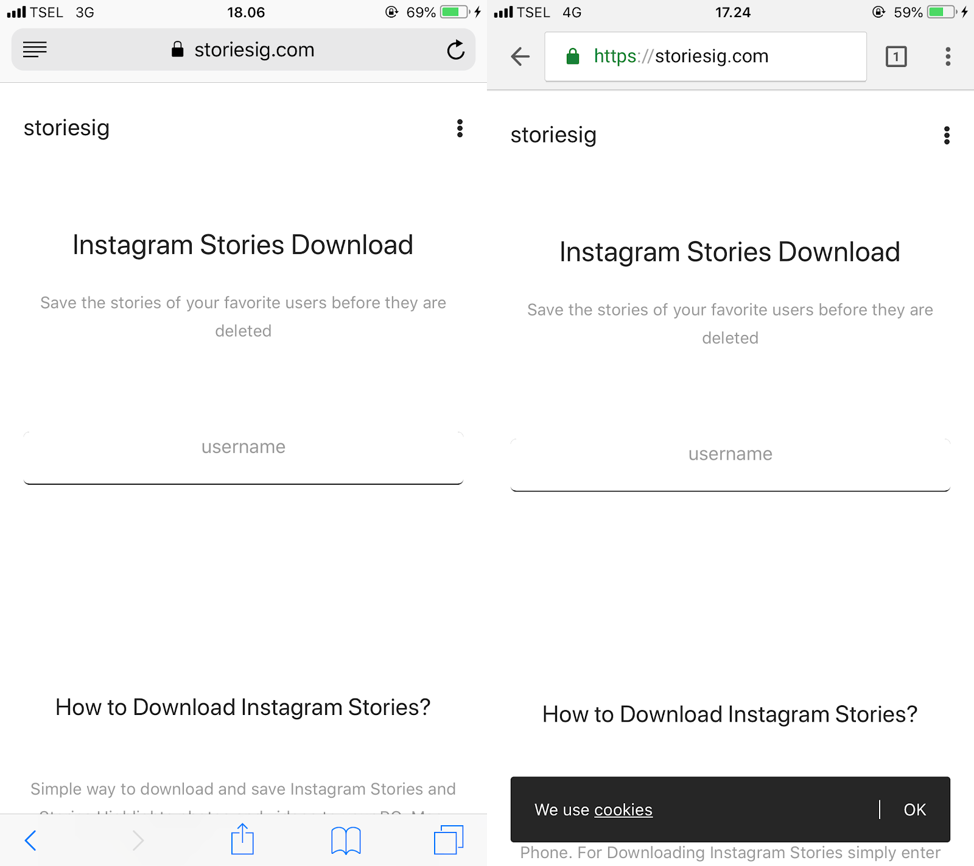This screenshot has width=974, height=866.
Task: Tap Safari's forward chevron
Action: (138, 840)
